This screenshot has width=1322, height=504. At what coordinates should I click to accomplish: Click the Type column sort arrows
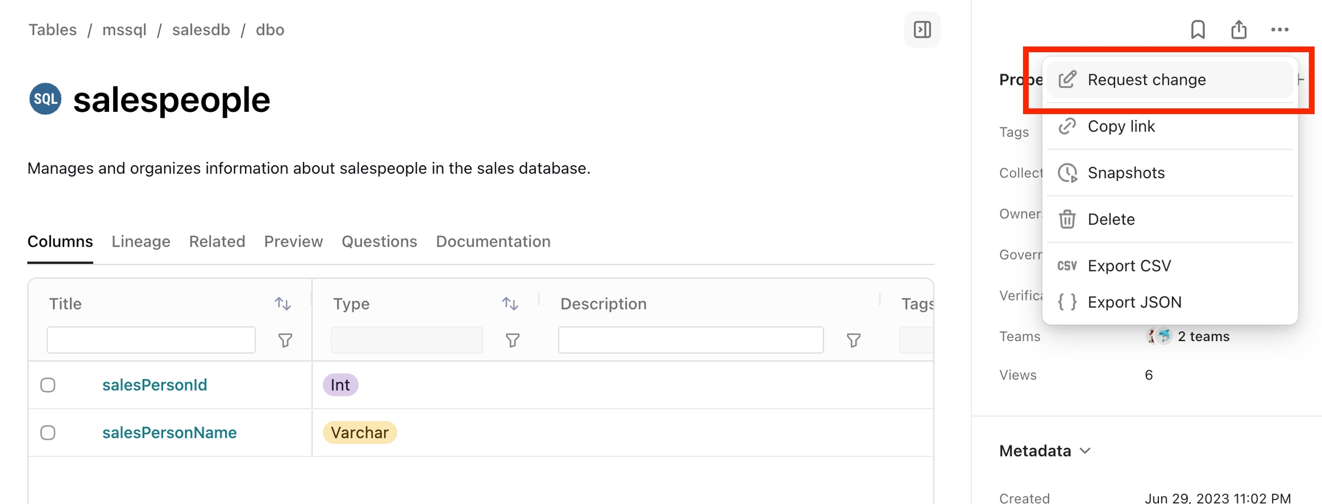click(x=510, y=303)
